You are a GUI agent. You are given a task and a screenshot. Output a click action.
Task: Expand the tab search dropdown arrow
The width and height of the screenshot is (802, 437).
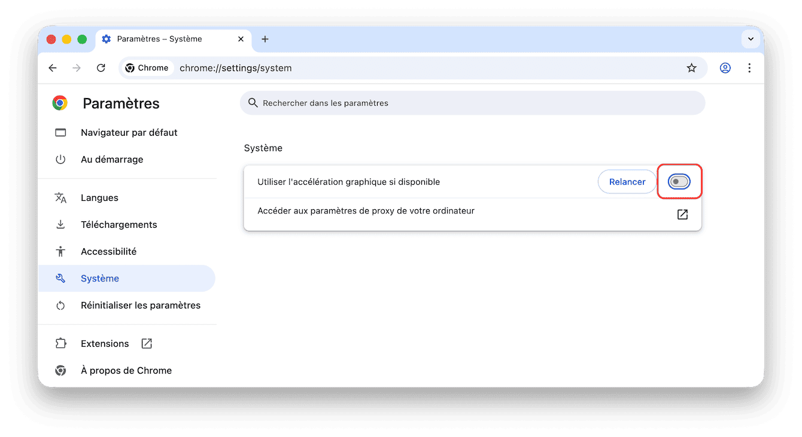tap(751, 39)
